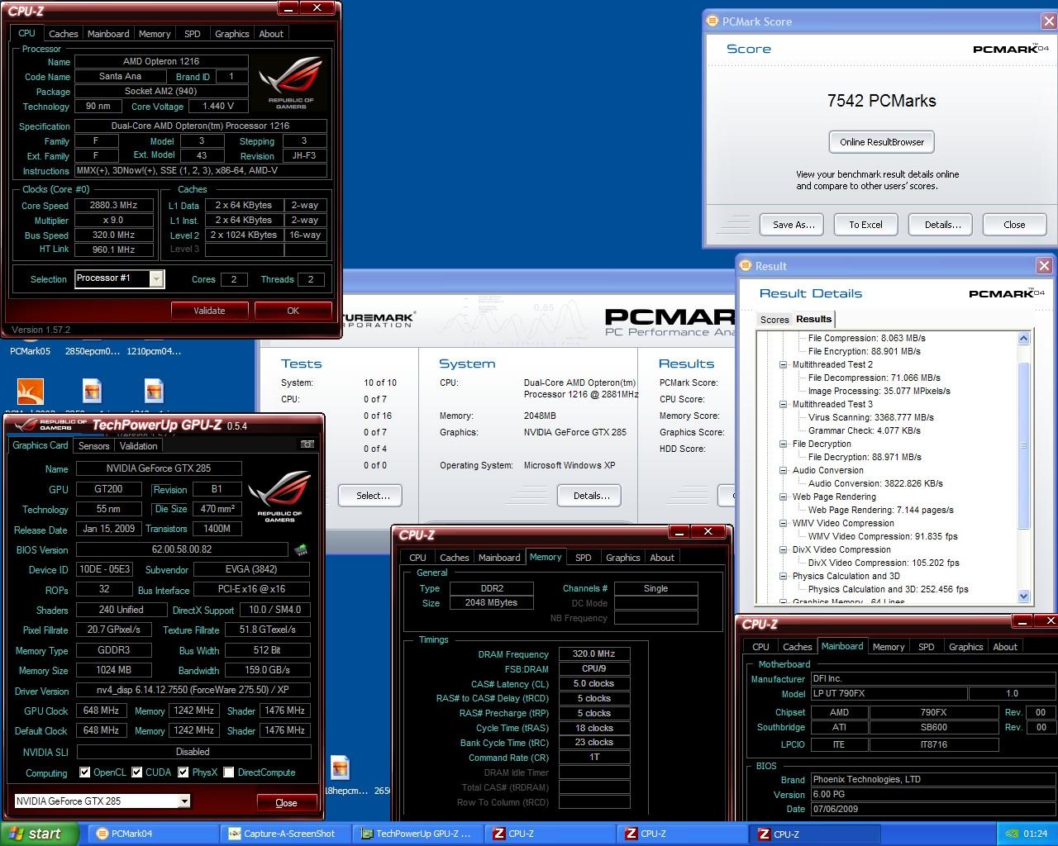The width and height of the screenshot is (1058, 846).
Task: Click Details in PCMark Score window
Action: 942,225
